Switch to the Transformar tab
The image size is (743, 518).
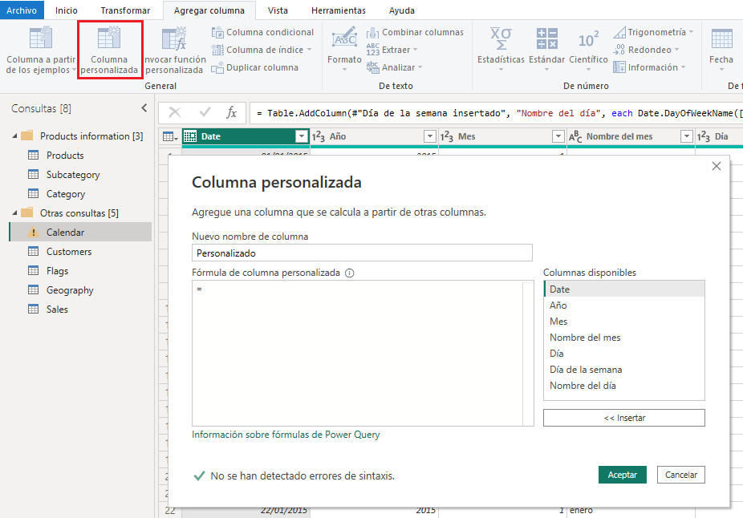point(125,10)
